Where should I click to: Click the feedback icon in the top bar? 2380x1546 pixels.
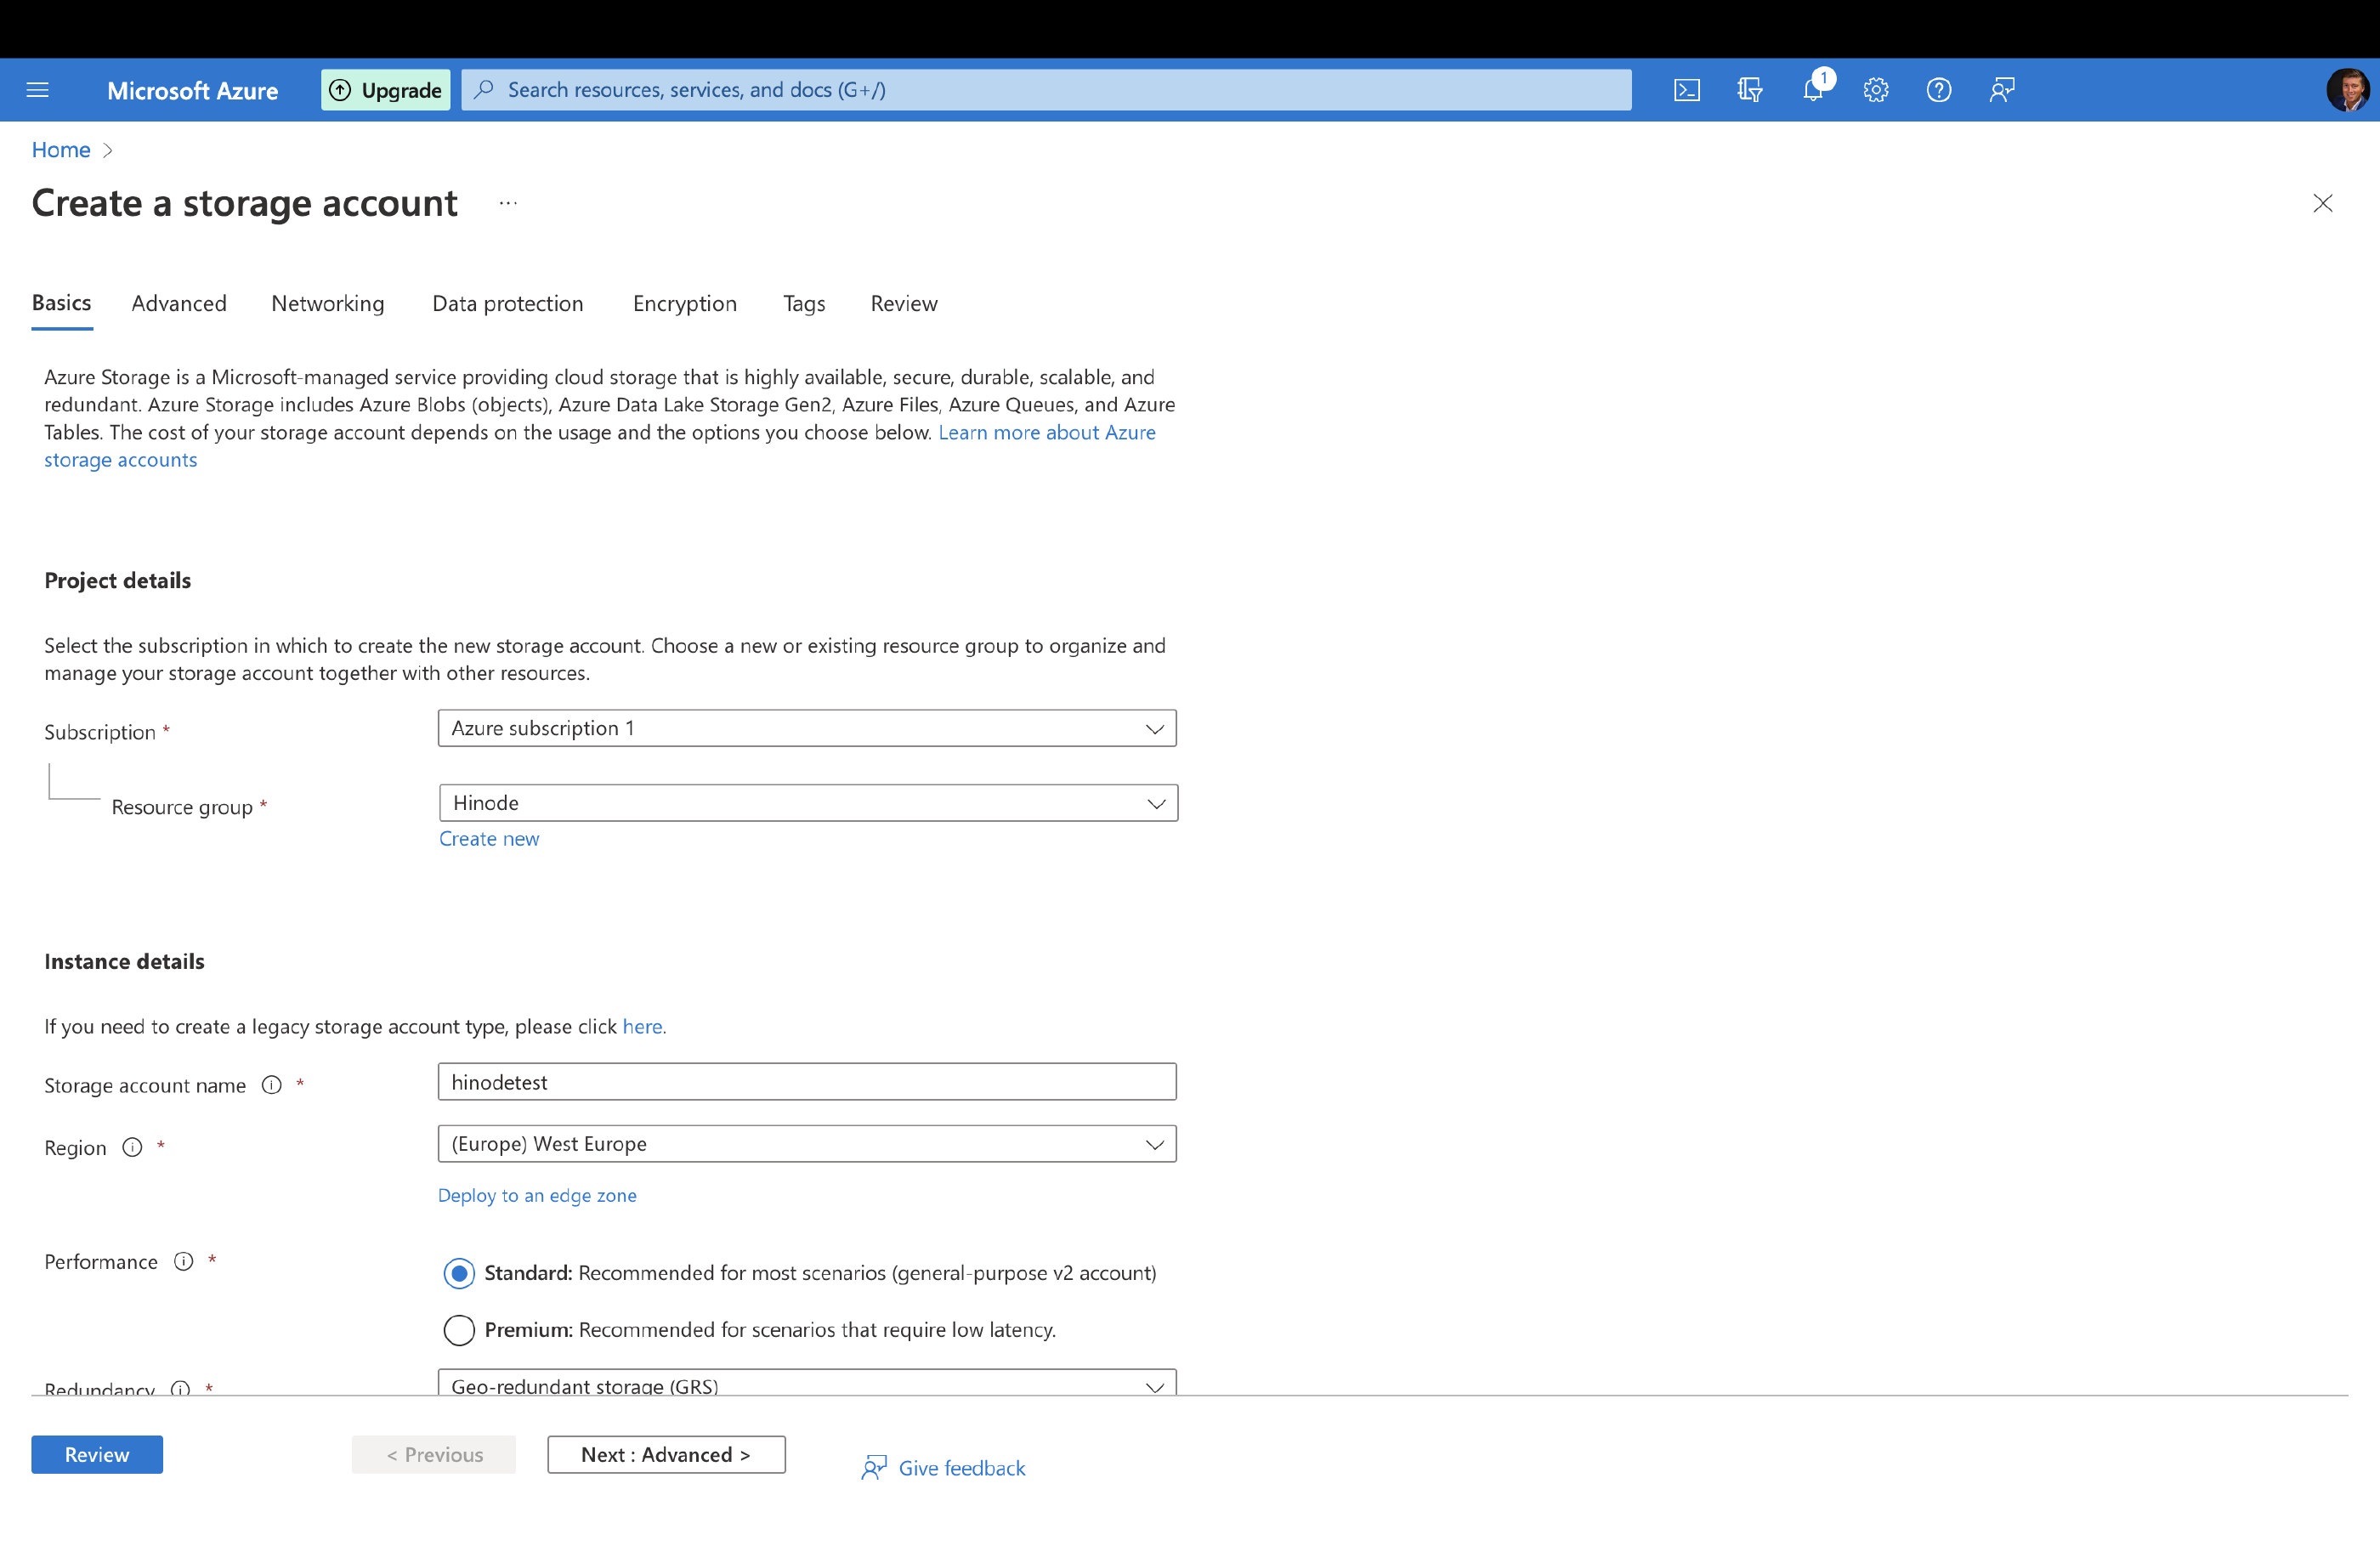2001,90
